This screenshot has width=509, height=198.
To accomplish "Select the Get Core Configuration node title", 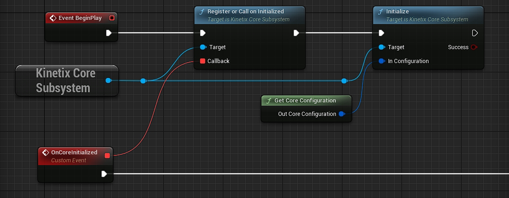I will [306, 101].
